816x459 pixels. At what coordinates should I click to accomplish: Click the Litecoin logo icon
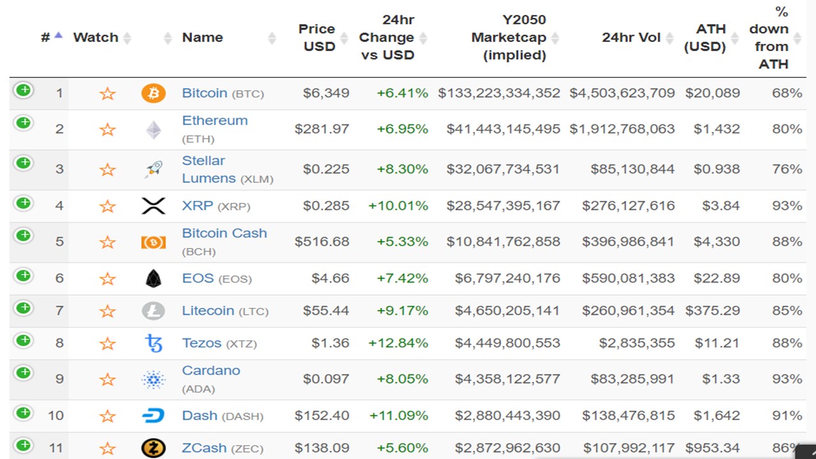click(153, 311)
